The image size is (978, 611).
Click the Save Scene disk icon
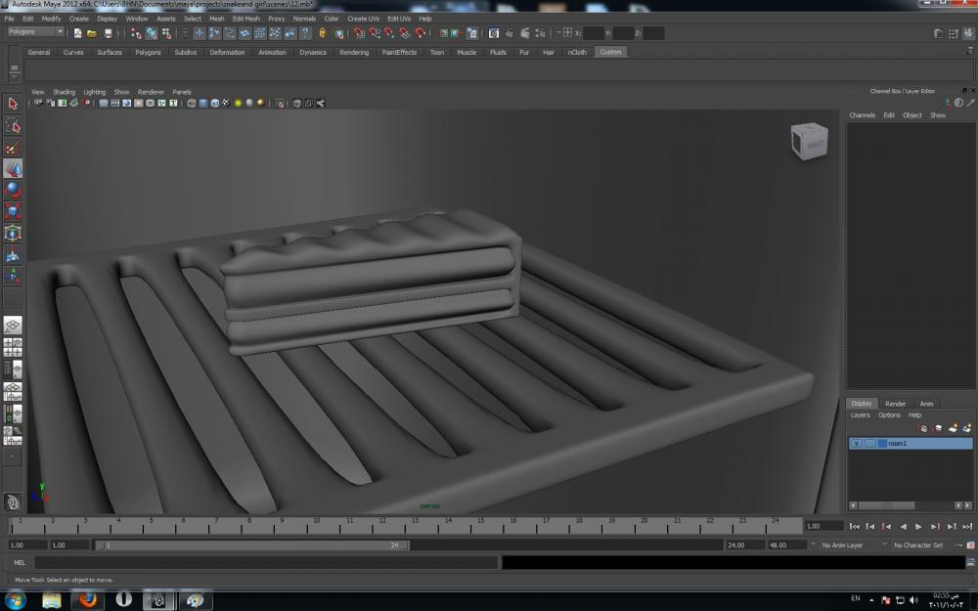pyautogui.click(x=109, y=33)
